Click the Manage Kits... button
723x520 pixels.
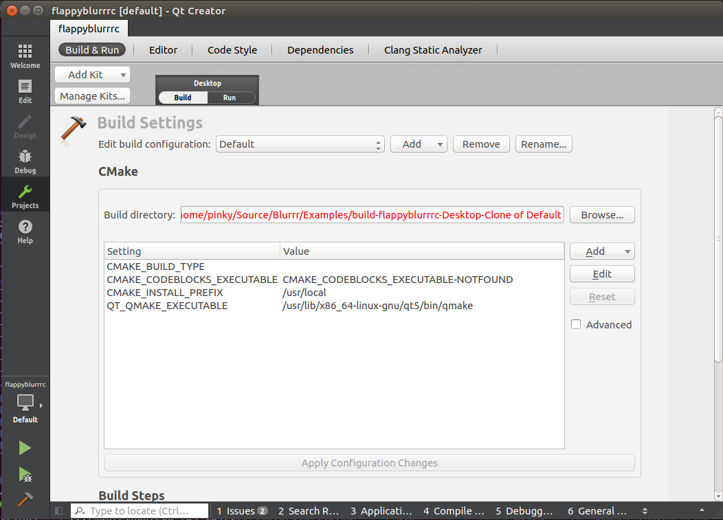pos(92,96)
